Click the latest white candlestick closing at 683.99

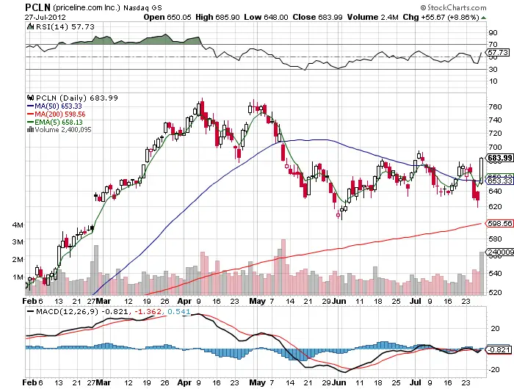coord(481,170)
